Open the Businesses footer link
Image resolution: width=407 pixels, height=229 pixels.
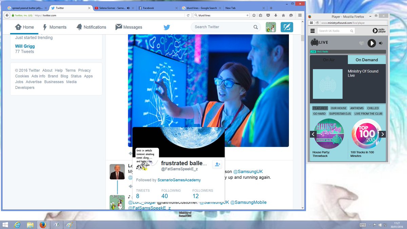pos(54,82)
